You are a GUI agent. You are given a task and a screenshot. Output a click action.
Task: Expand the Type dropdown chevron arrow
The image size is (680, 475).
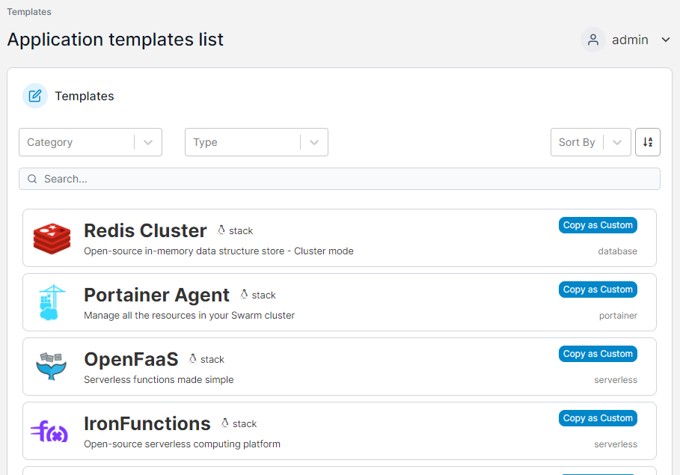point(314,142)
